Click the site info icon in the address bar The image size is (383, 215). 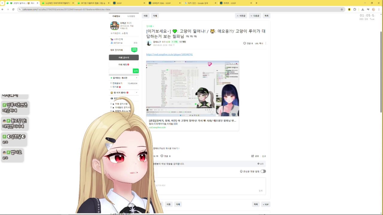click(x=20, y=9)
